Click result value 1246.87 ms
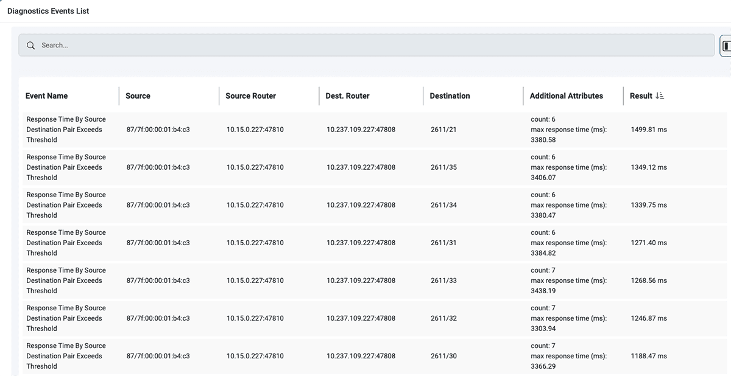Image resolution: width=731 pixels, height=376 pixels. click(x=649, y=318)
